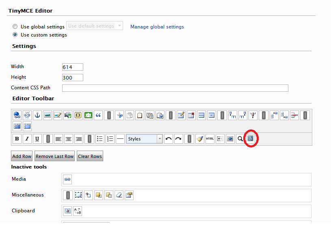Click the bulleted list icon
Screen dimensions: 331x244
point(100,139)
